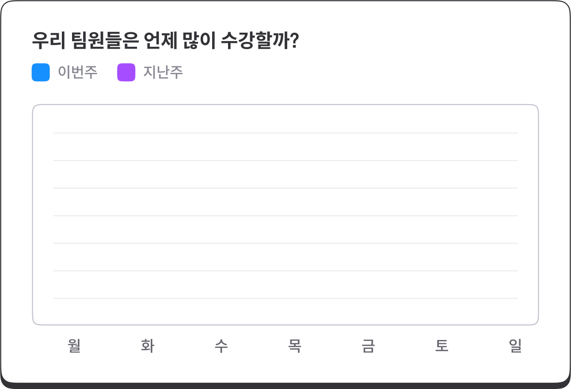Click the center of the empty chart area

pos(285,215)
